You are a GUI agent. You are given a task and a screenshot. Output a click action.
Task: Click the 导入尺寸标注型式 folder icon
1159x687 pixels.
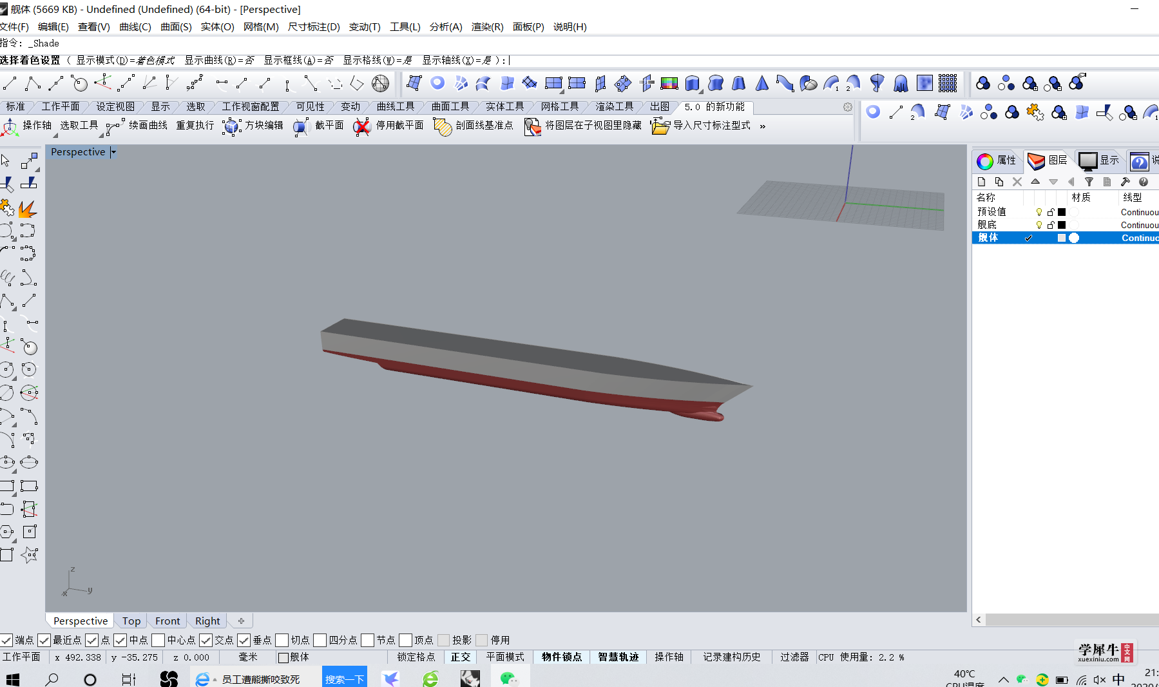(x=660, y=126)
